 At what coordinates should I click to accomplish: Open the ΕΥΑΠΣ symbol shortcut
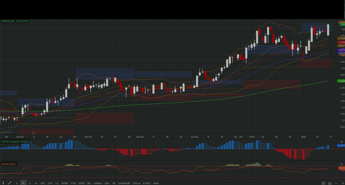tap(147, 183)
